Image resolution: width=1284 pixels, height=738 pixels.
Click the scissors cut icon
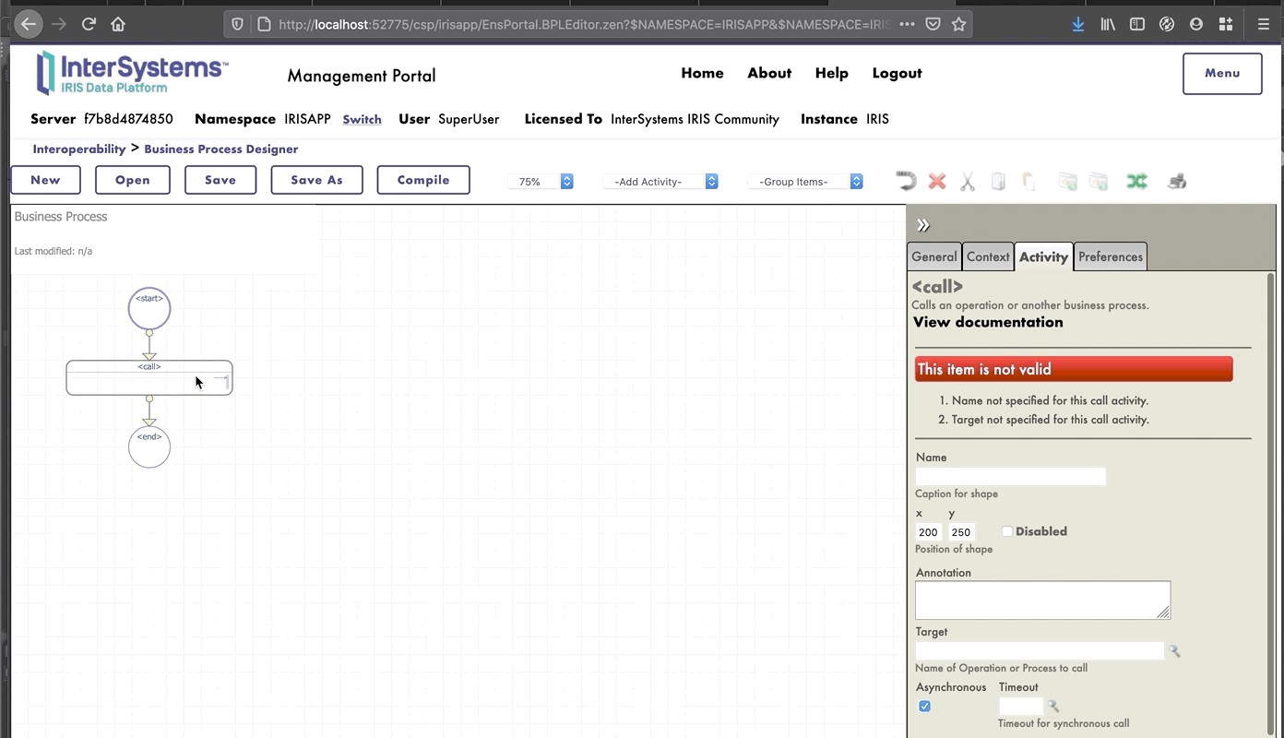[967, 181]
